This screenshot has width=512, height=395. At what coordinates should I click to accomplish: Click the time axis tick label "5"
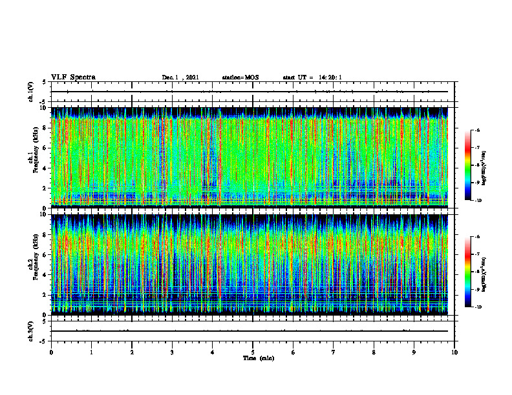pos(253,352)
